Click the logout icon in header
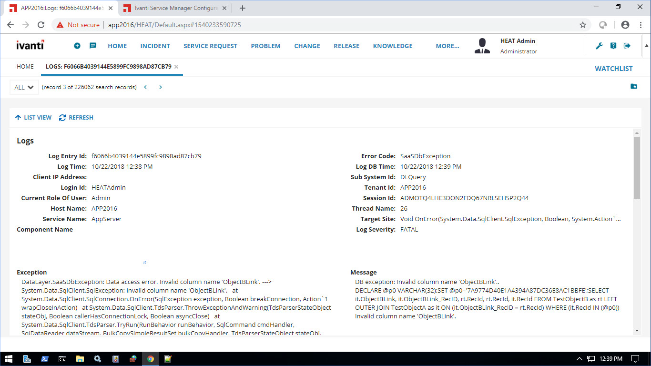This screenshot has width=651, height=366. pos(627,46)
